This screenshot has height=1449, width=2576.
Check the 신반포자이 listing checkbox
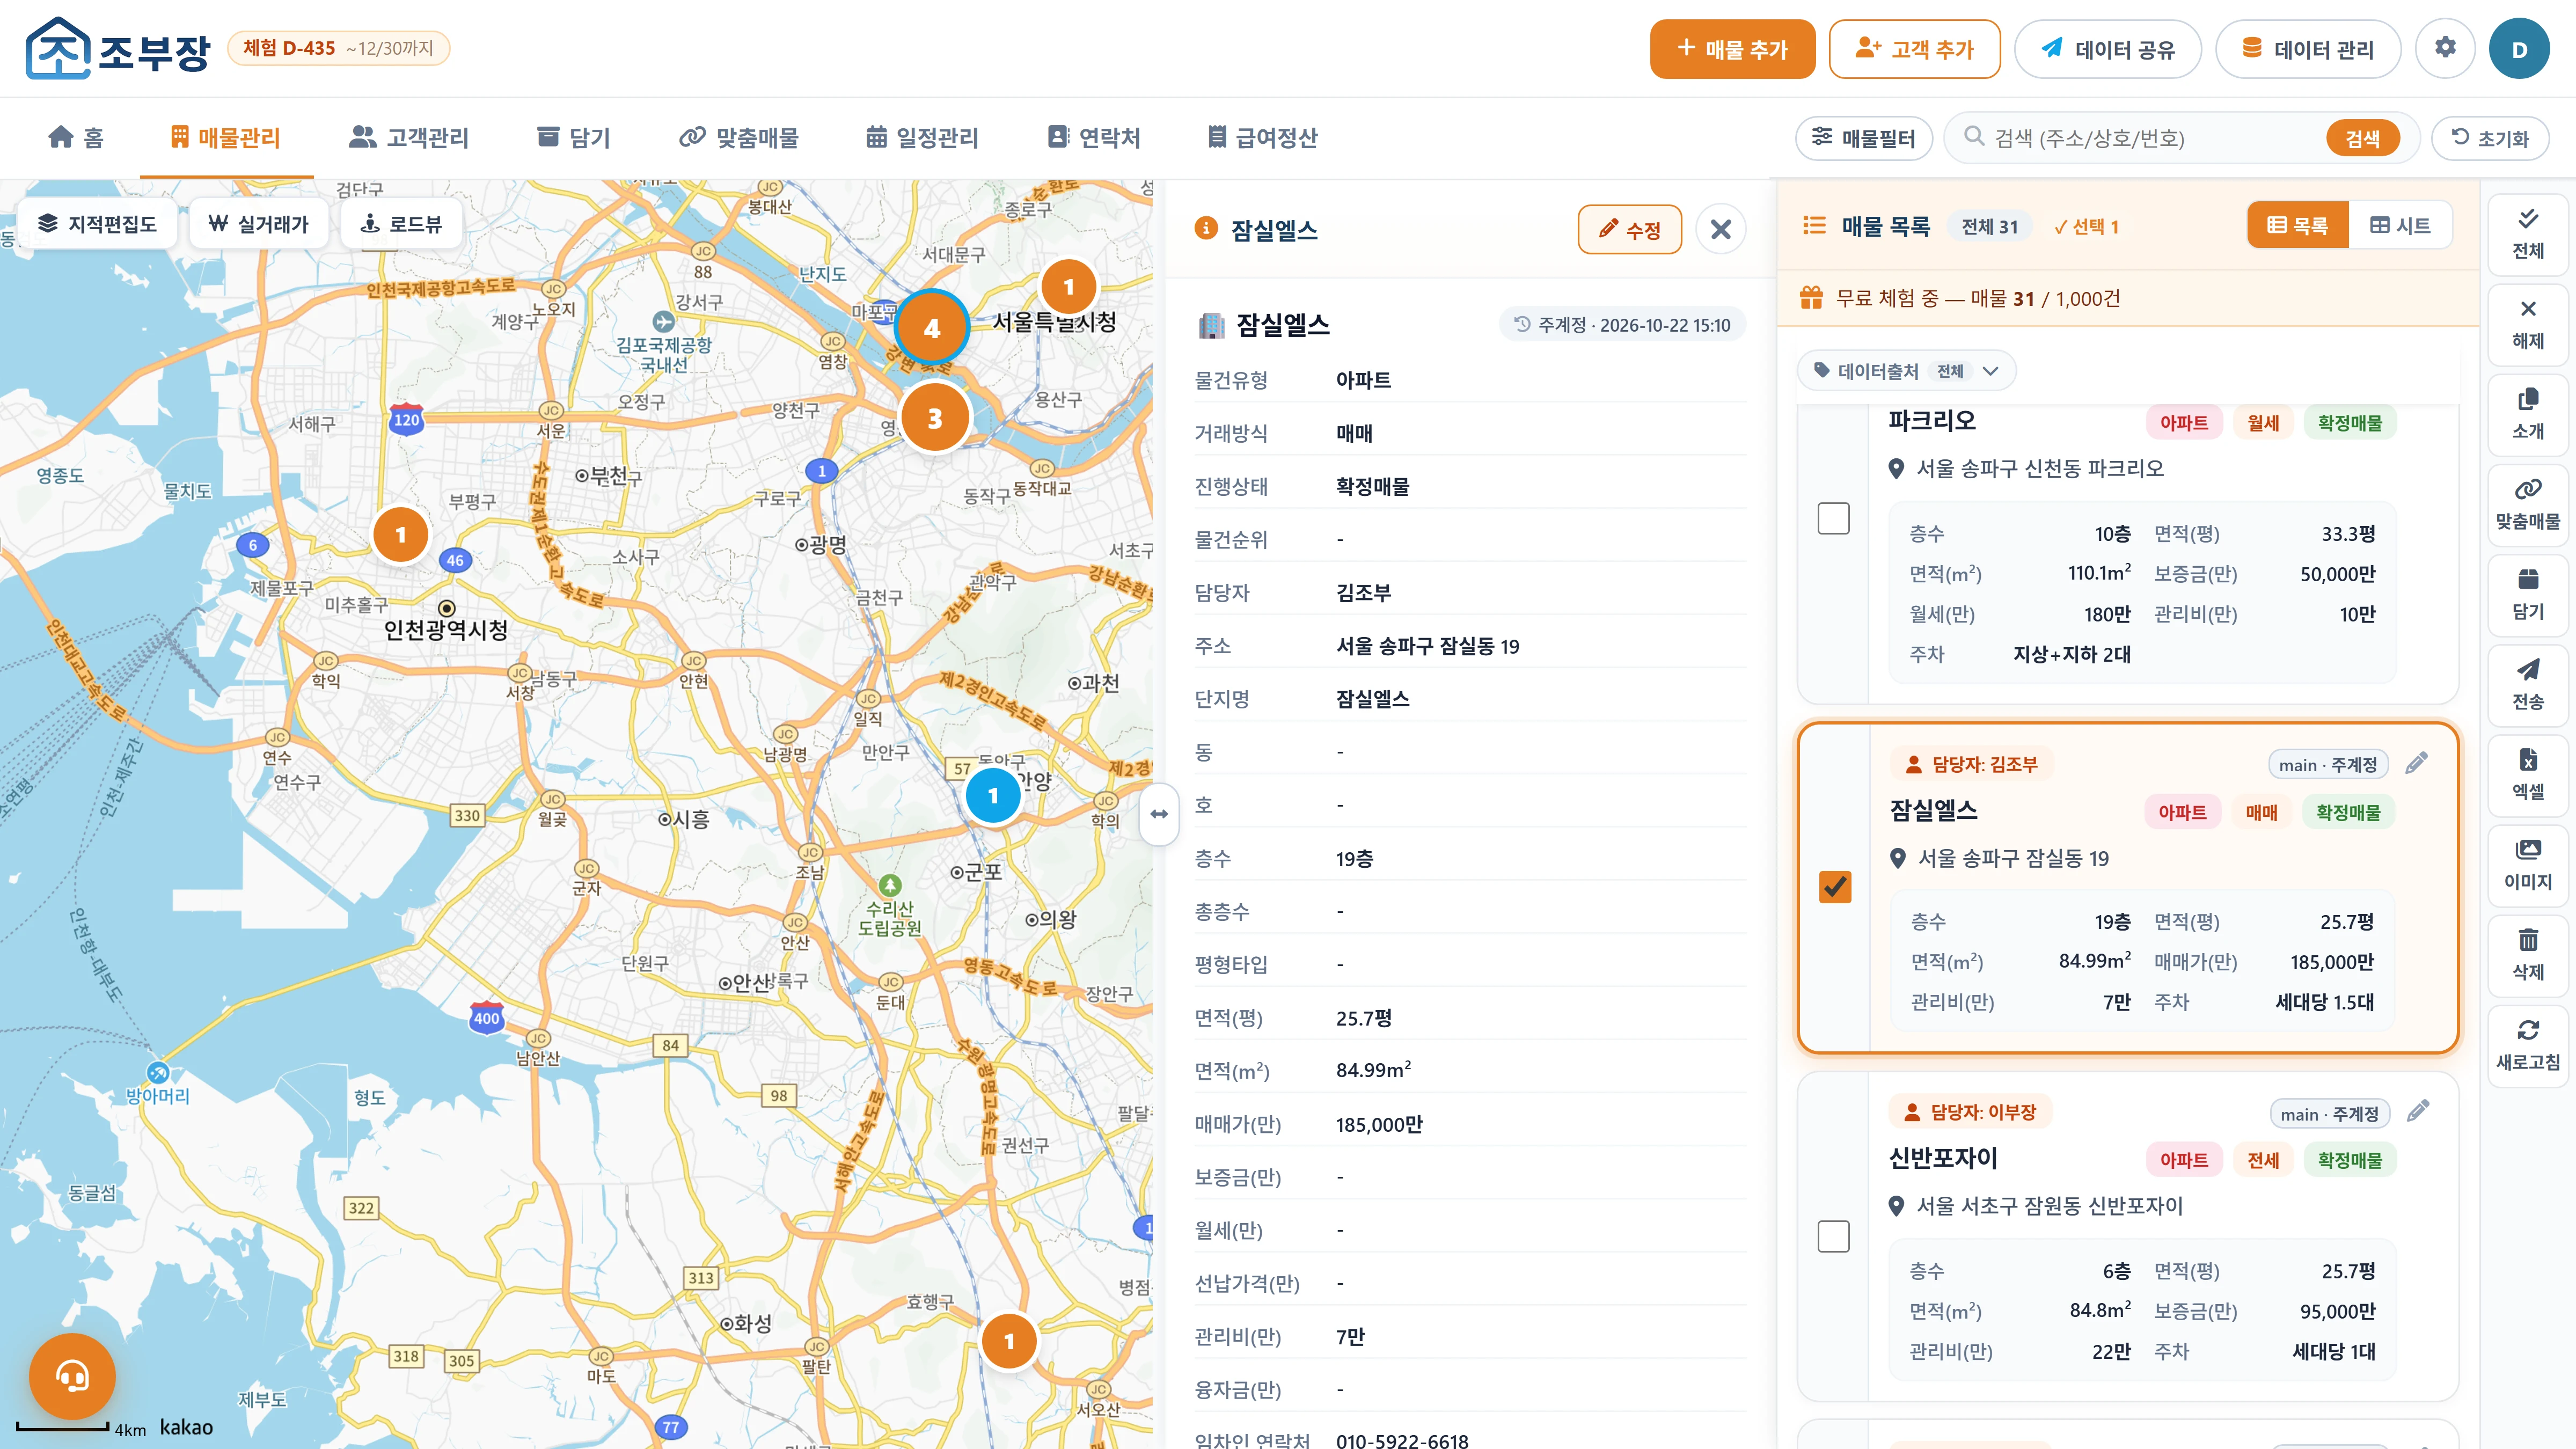(x=1833, y=1236)
